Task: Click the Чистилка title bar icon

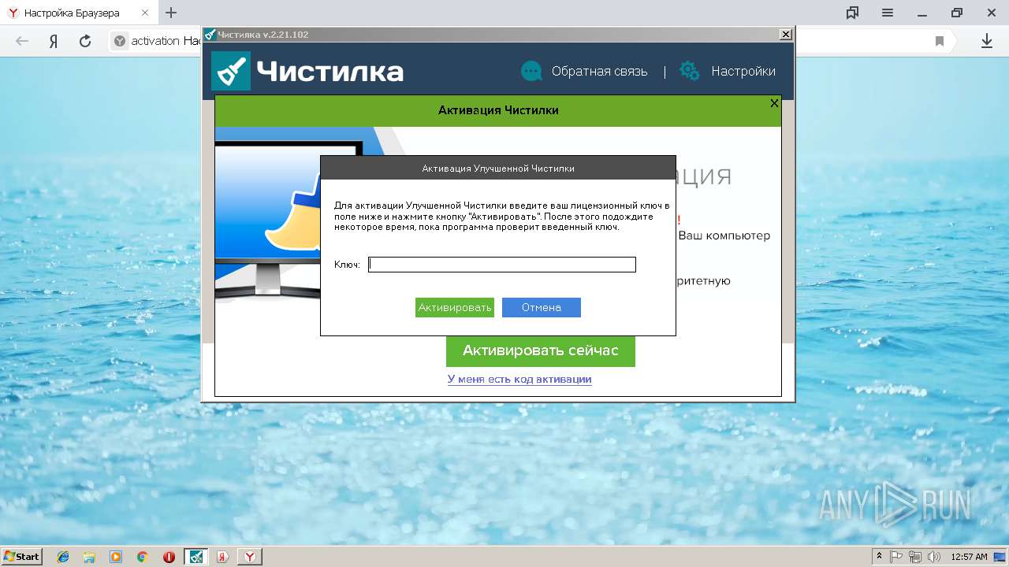Action: 210,35
